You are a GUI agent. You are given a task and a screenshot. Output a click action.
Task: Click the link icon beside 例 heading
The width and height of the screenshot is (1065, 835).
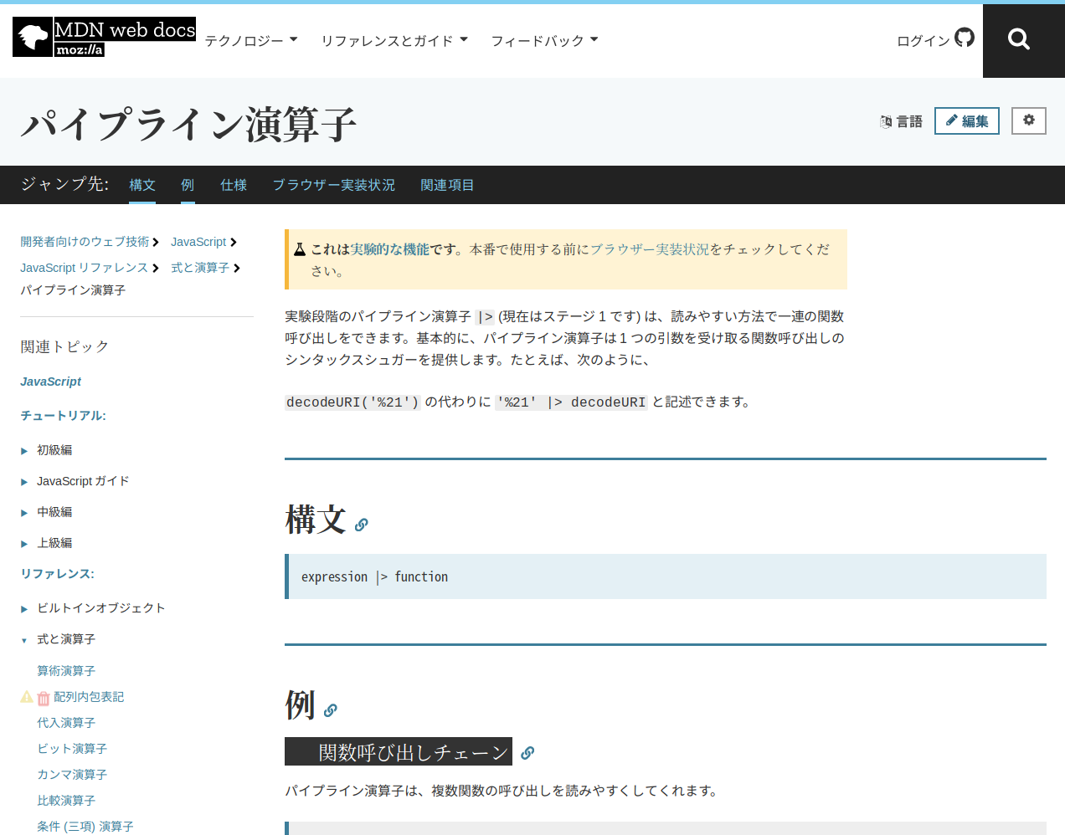click(x=331, y=710)
